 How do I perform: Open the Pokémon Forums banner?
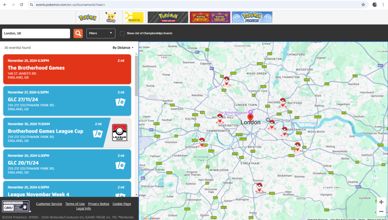click(x=252, y=17)
